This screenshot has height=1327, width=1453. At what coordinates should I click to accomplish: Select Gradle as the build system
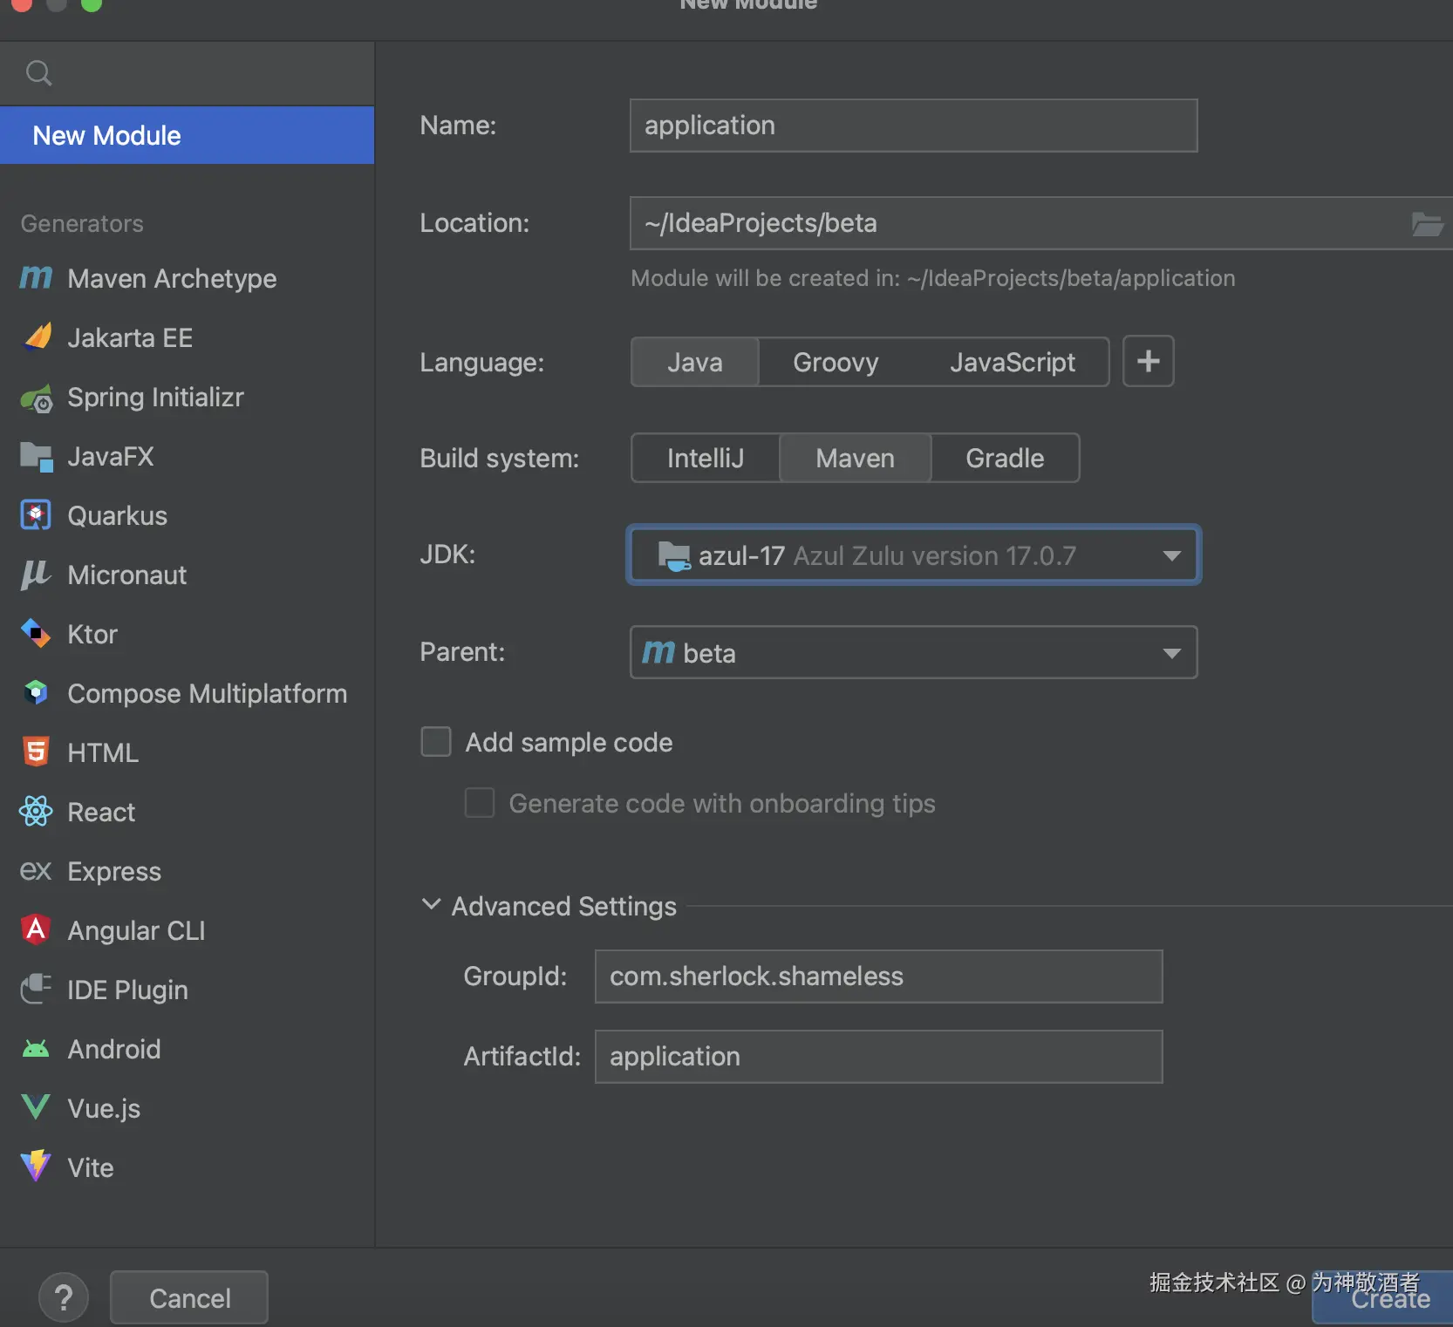1005,458
